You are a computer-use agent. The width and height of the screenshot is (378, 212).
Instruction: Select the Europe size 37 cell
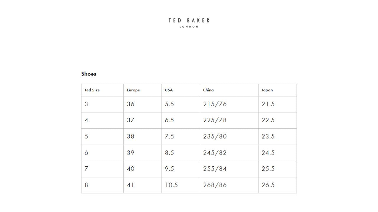click(x=131, y=120)
